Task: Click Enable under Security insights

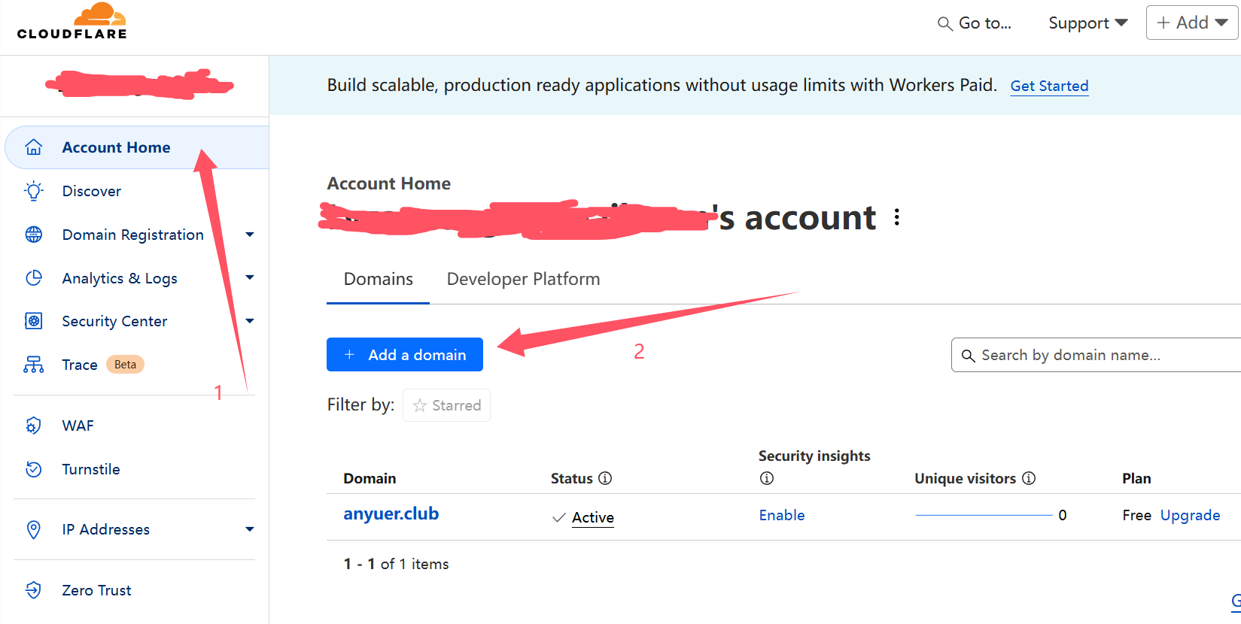Action: pyautogui.click(x=782, y=515)
